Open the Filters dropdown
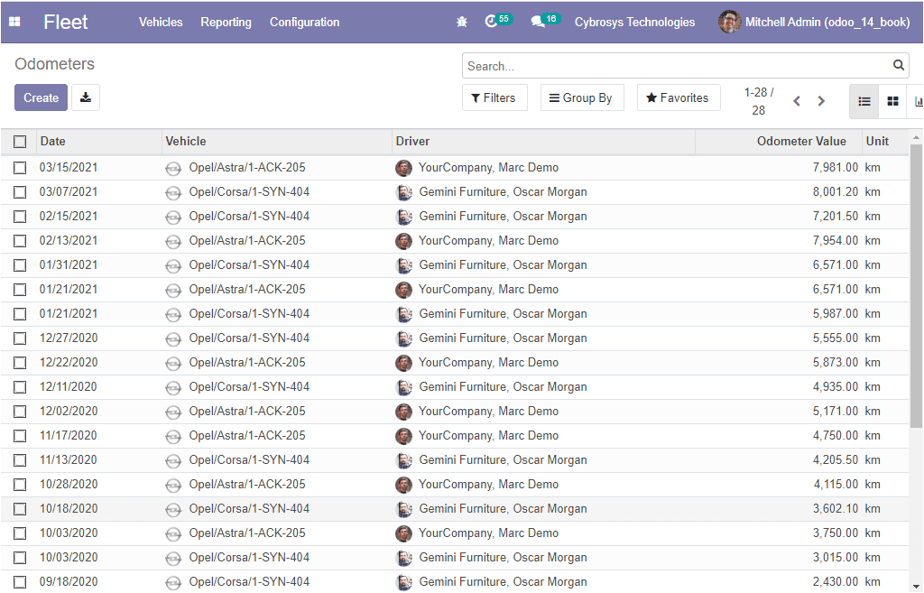 coord(494,97)
